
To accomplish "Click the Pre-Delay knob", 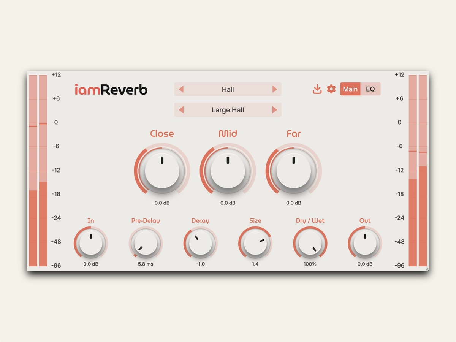I will tap(146, 243).
